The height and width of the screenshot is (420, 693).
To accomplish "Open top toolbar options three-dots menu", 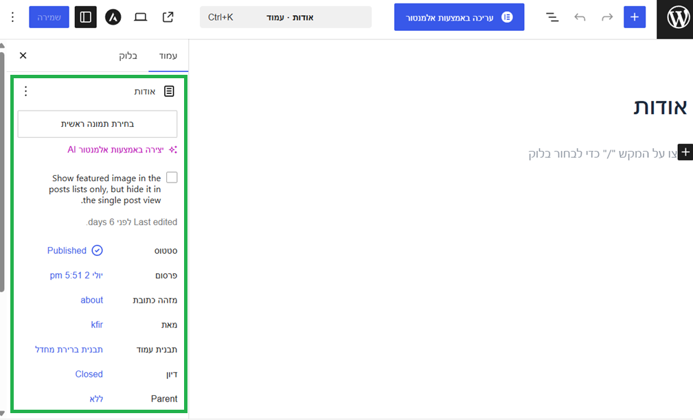I will (x=12, y=17).
